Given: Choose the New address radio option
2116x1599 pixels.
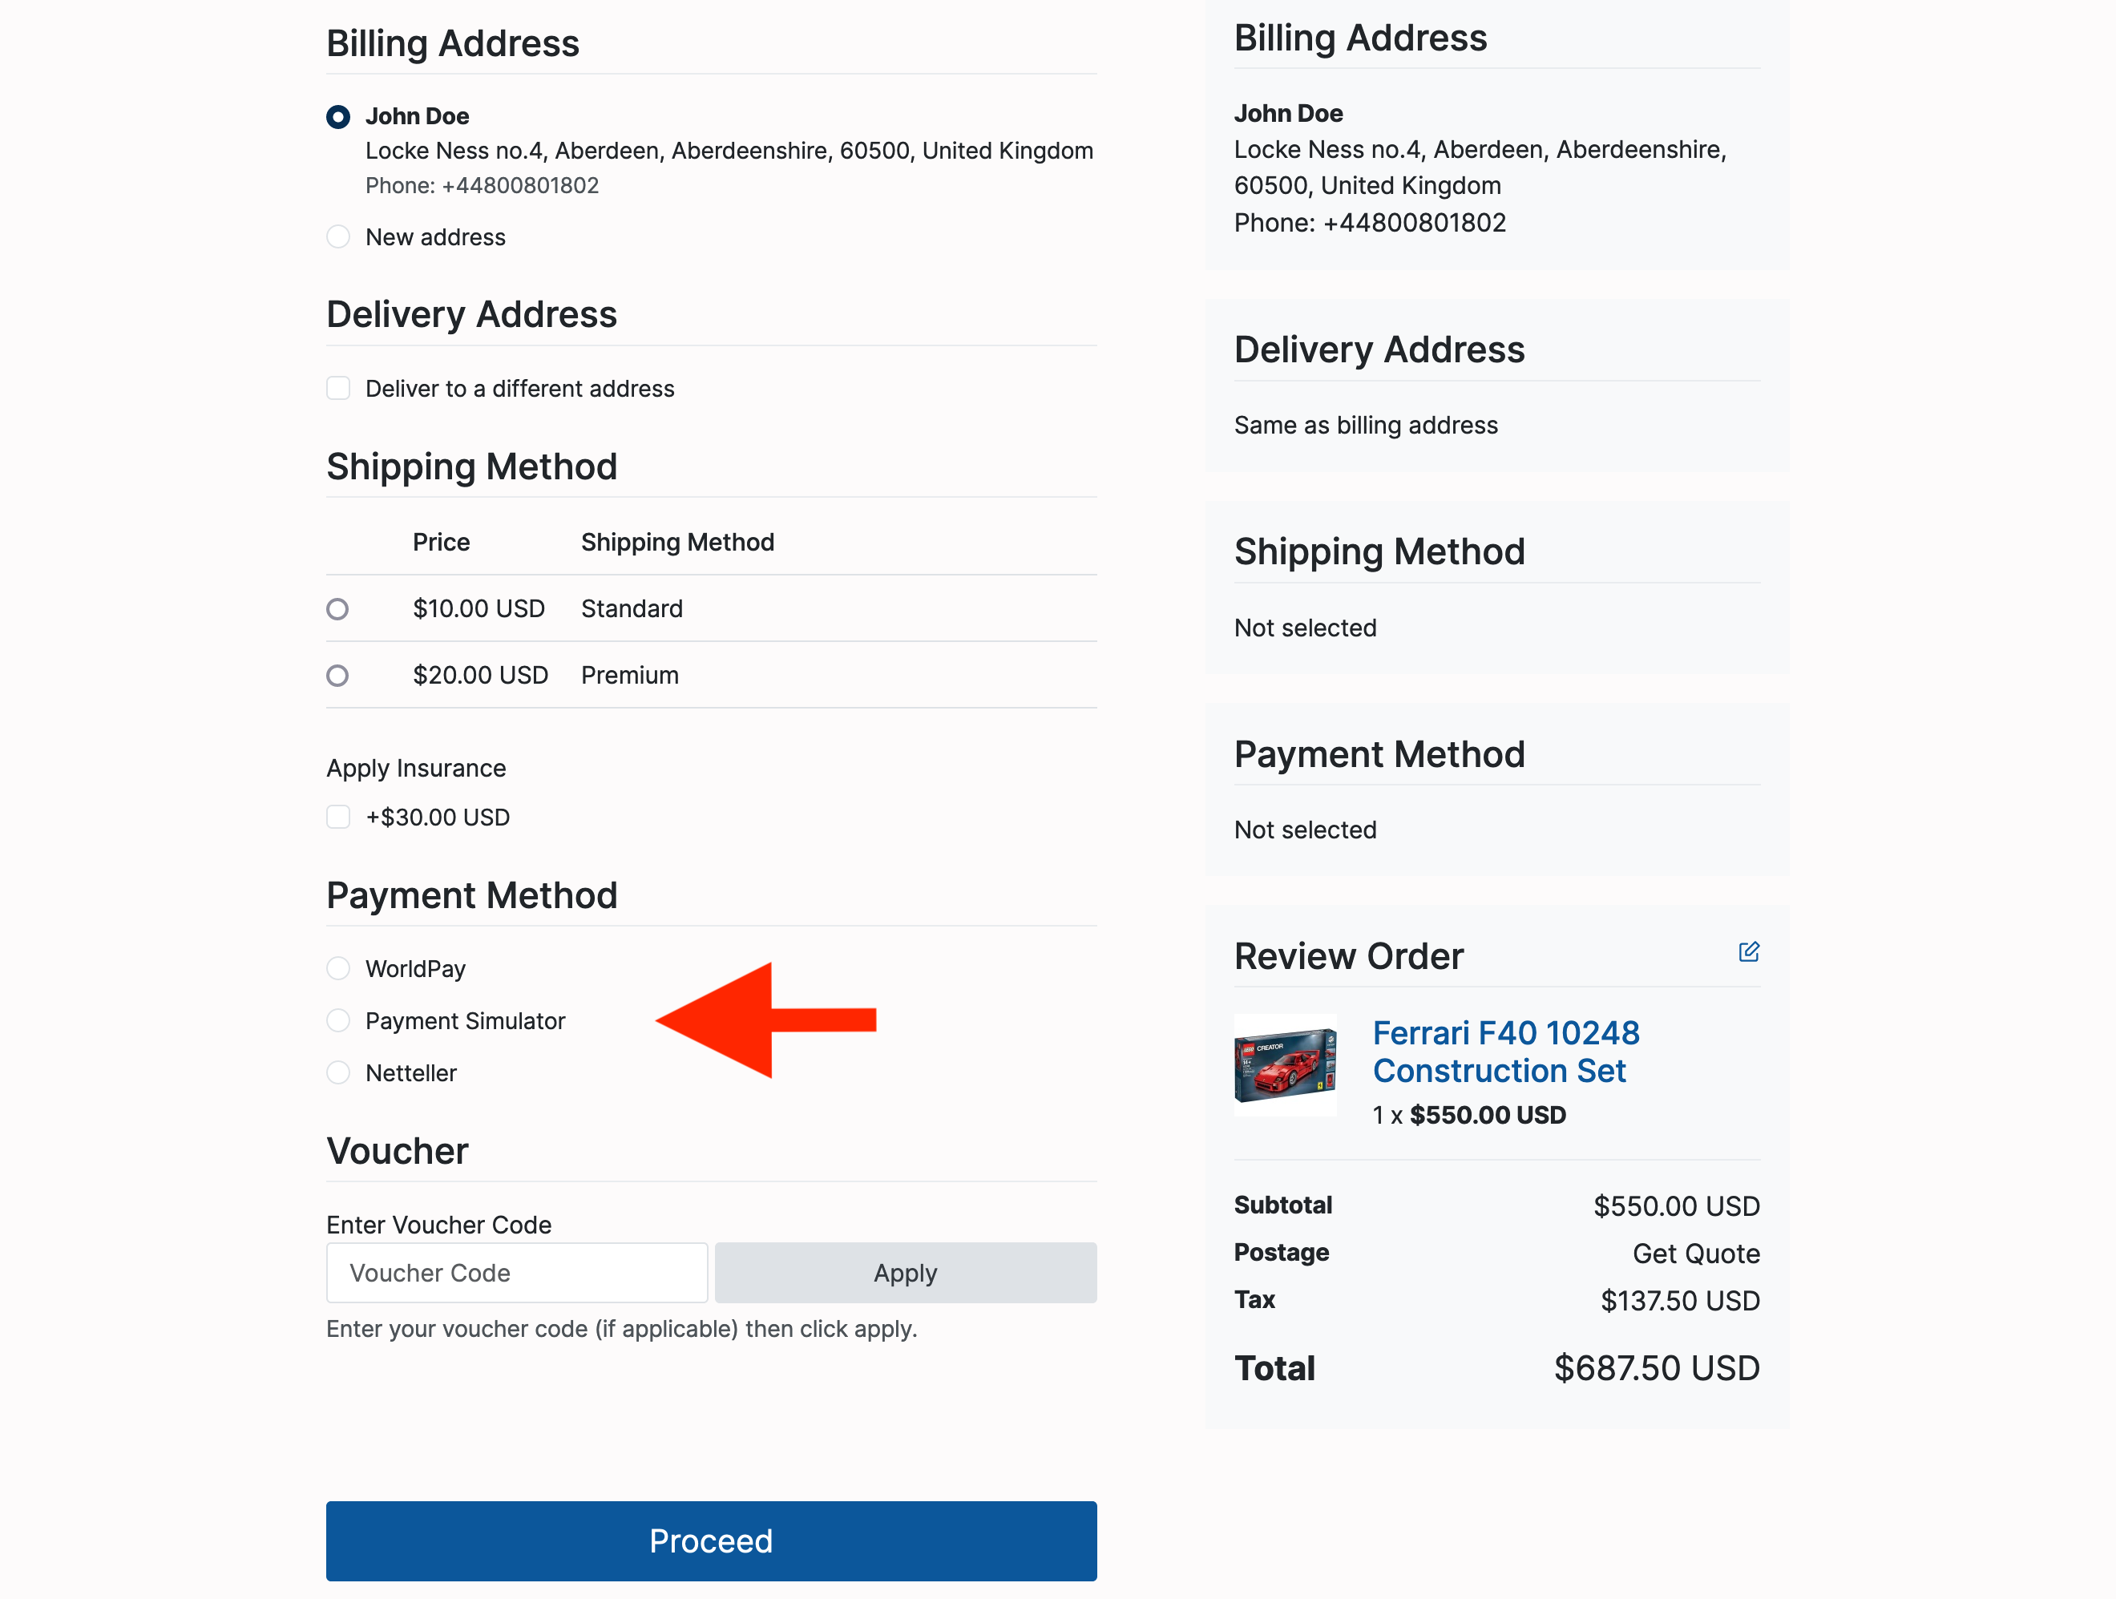Looking at the screenshot, I should [337, 236].
